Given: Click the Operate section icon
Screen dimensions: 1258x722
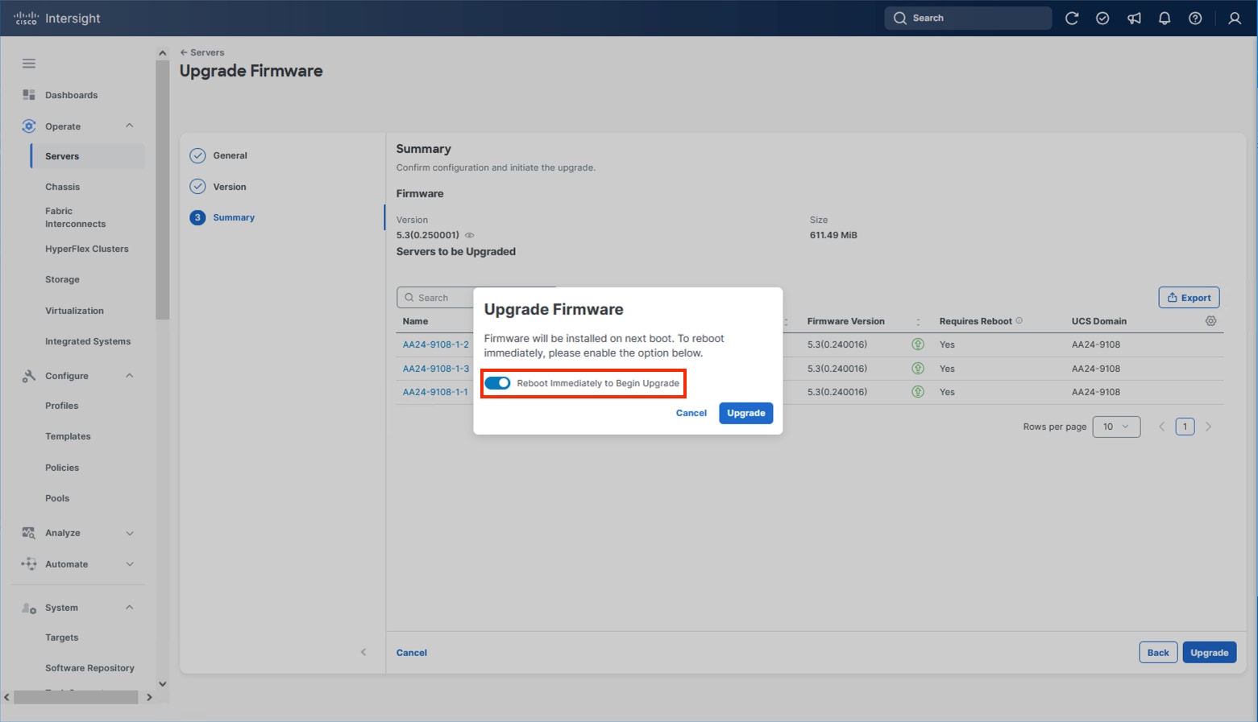Looking at the screenshot, I should point(29,126).
